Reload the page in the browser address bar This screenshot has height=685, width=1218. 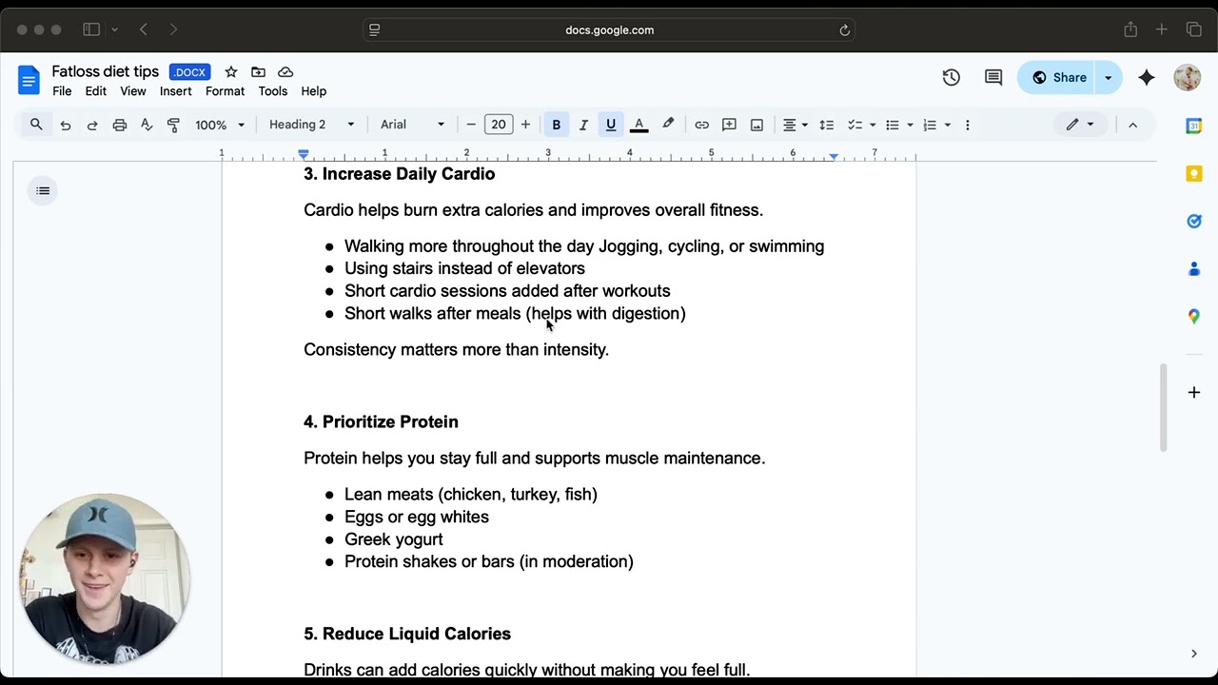(844, 29)
